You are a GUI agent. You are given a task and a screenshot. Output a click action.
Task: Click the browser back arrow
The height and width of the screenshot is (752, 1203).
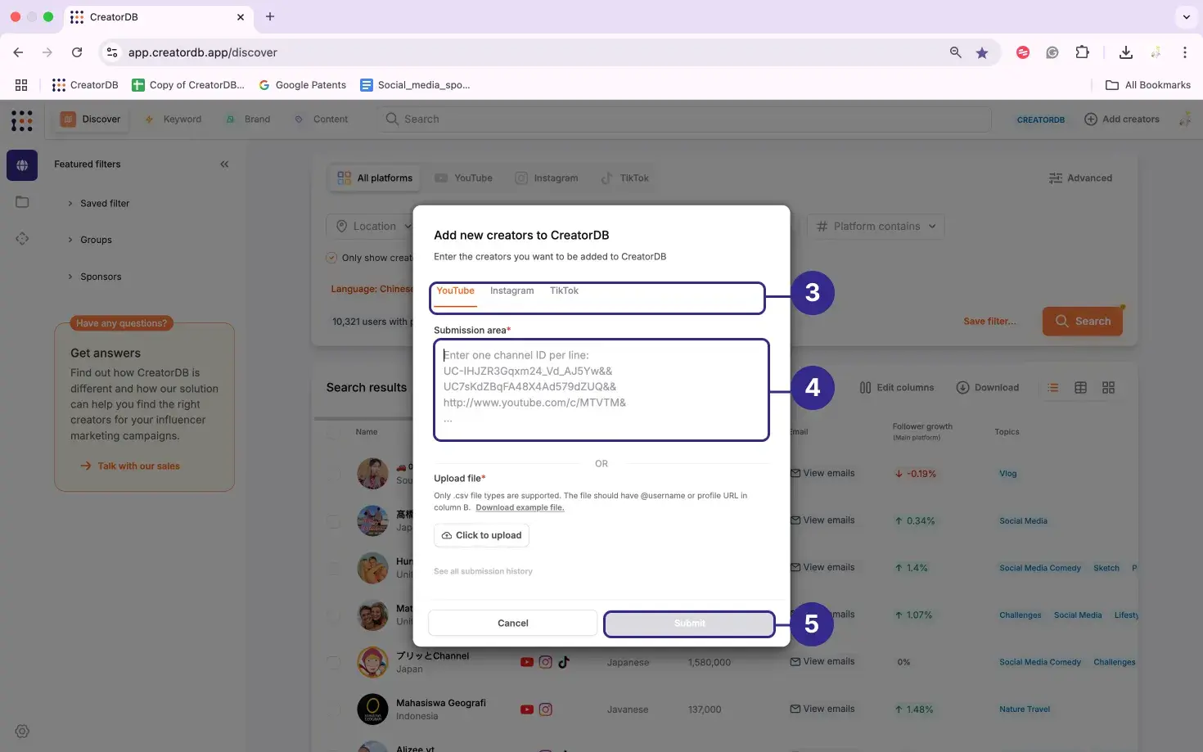point(18,52)
